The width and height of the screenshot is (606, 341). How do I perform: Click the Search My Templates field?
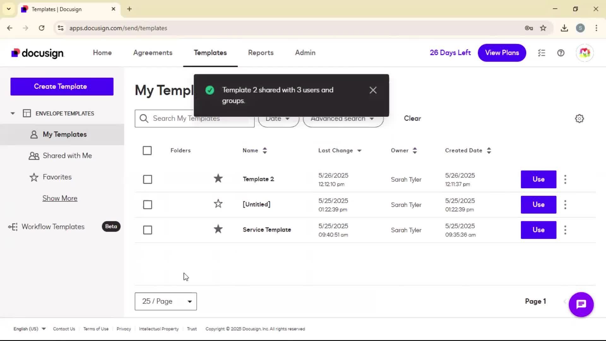[x=194, y=119]
